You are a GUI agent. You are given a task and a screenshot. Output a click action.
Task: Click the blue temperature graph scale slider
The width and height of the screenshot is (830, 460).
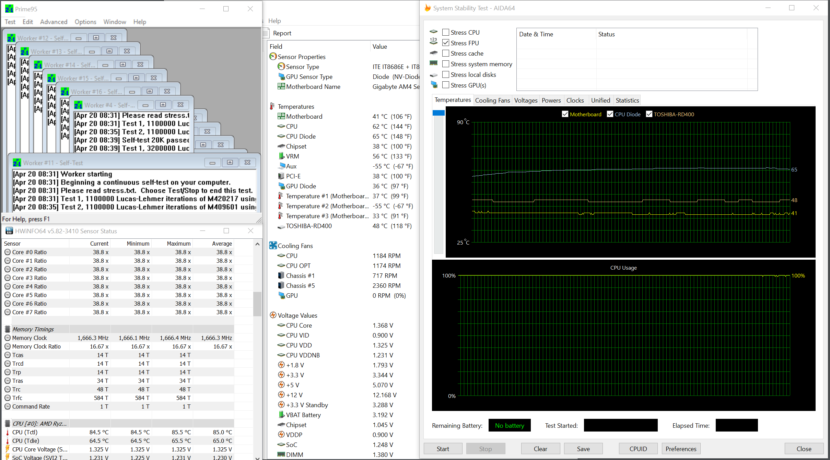[x=439, y=113]
